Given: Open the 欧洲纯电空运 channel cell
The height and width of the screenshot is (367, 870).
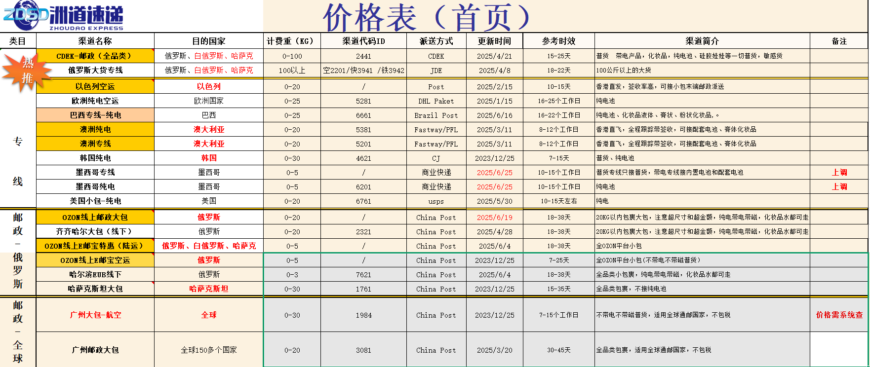Looking at the screenshot, I should tap(95, 101).
